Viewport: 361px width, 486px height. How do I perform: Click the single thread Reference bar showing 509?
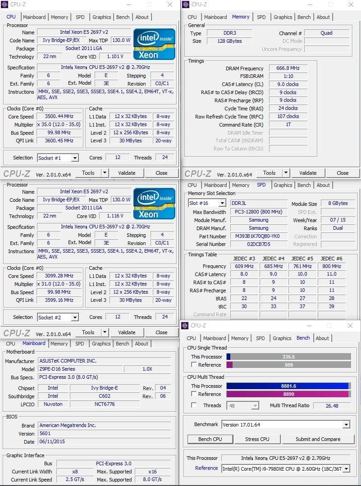coord(289,365)
